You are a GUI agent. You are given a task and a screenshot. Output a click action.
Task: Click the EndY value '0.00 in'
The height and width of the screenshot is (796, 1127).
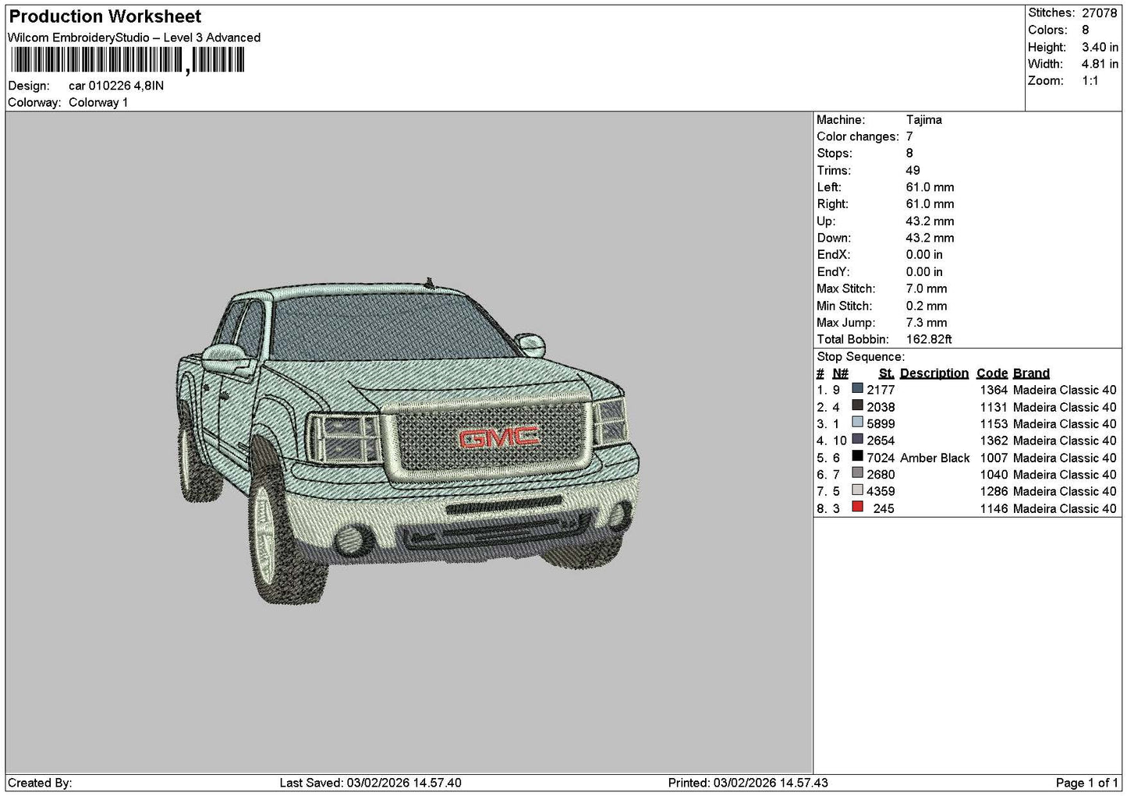click(924, 271)
